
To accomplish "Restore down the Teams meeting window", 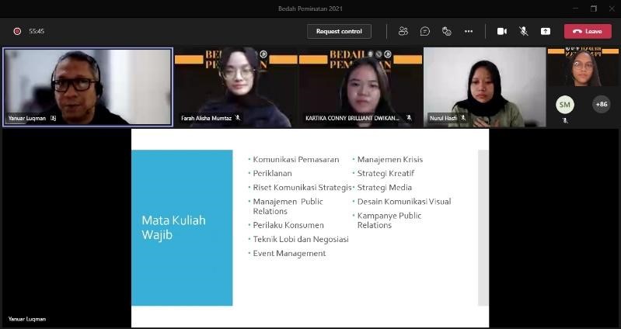I will [594, 9].
